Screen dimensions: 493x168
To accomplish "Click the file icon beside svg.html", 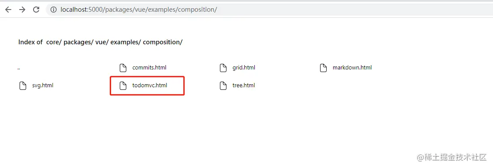I will tap(23, 86).
